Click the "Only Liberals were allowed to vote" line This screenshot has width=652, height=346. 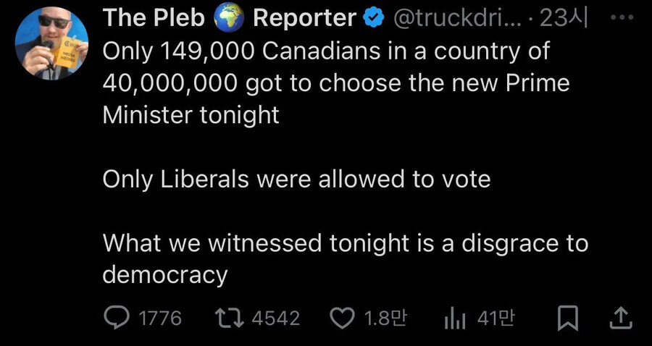(x=297, y=179)
